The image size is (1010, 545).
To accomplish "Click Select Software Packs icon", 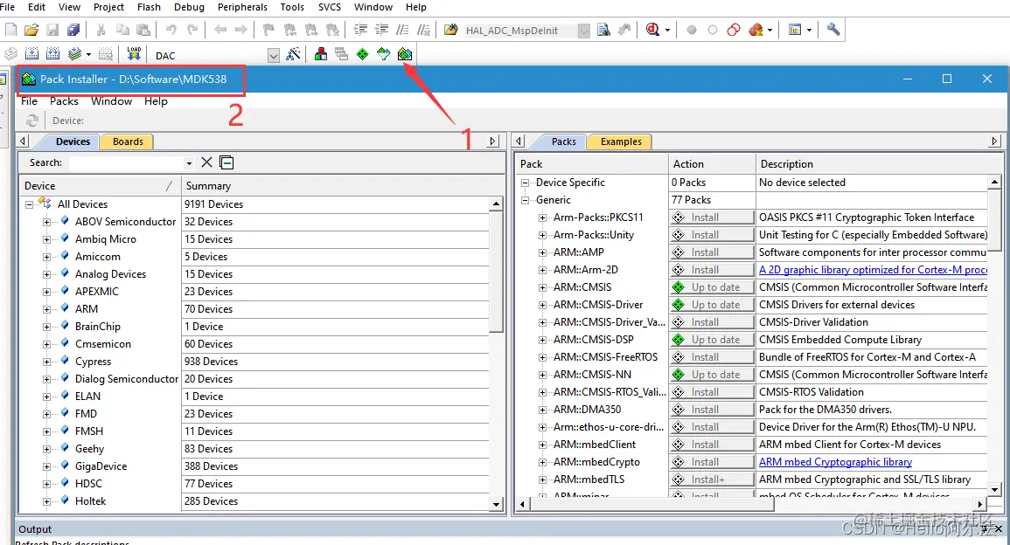I will pos(383,54).
